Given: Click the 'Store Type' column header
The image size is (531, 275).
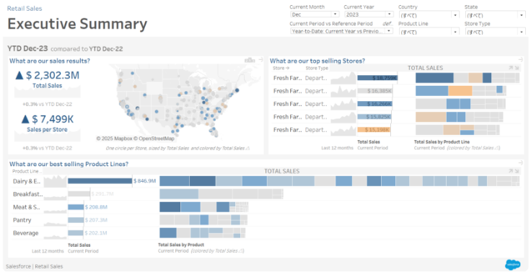Looking at the screenshot, I should tap(317, 68).
